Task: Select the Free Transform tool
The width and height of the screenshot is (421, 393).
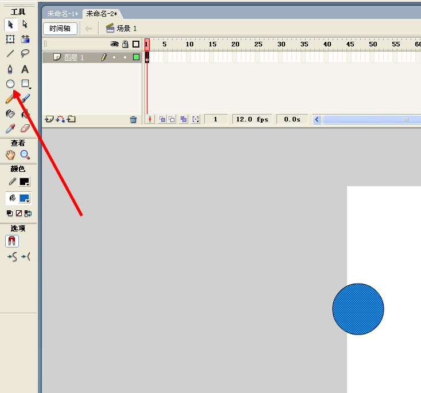Action: [10, 39]
